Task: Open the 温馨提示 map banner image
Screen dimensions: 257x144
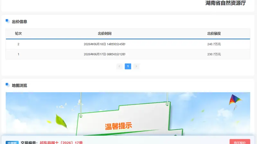Action: pos(128,114)
